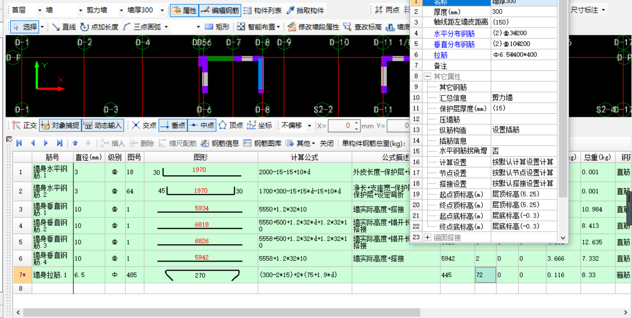This screenshot has height=318, width=632.
Task: Toggle 动态输入 dynamic input
Action: [x=103, y=125]
